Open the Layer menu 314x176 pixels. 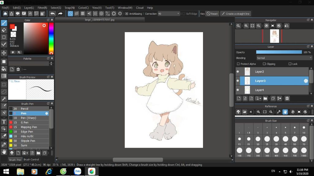coord(29,8)
